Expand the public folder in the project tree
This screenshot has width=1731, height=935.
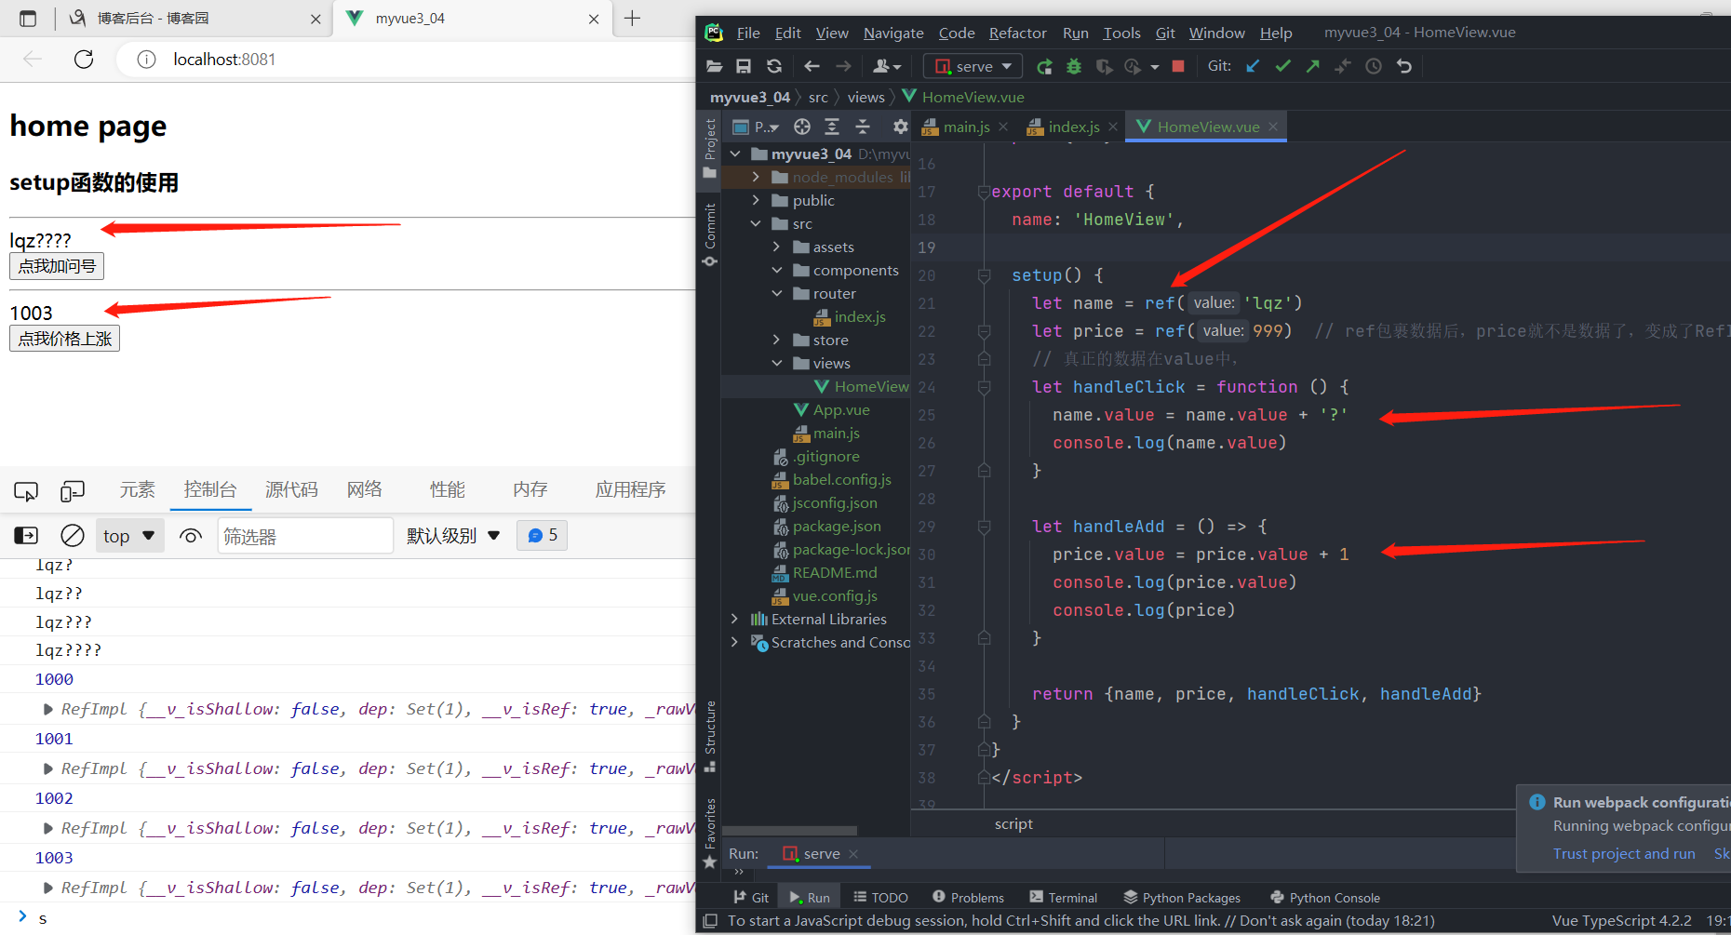point(756,200)
